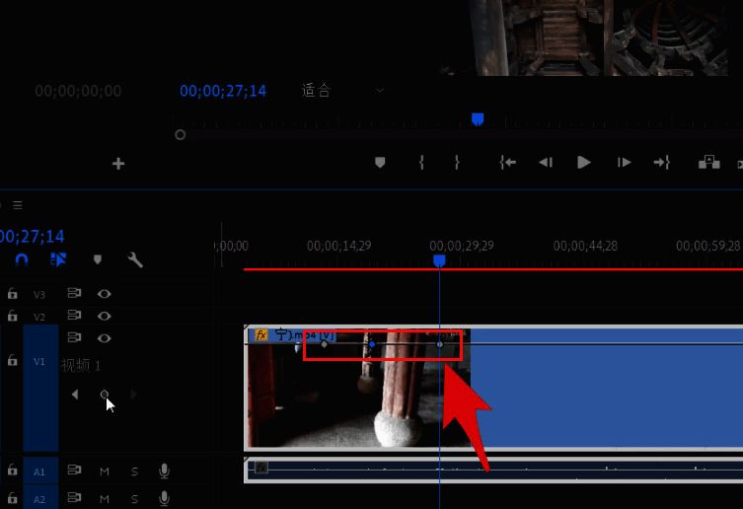The width and height of the screenshot is (743, 509).
Task: Toggle V2 track output eye
Action: (x=104, y=316)
